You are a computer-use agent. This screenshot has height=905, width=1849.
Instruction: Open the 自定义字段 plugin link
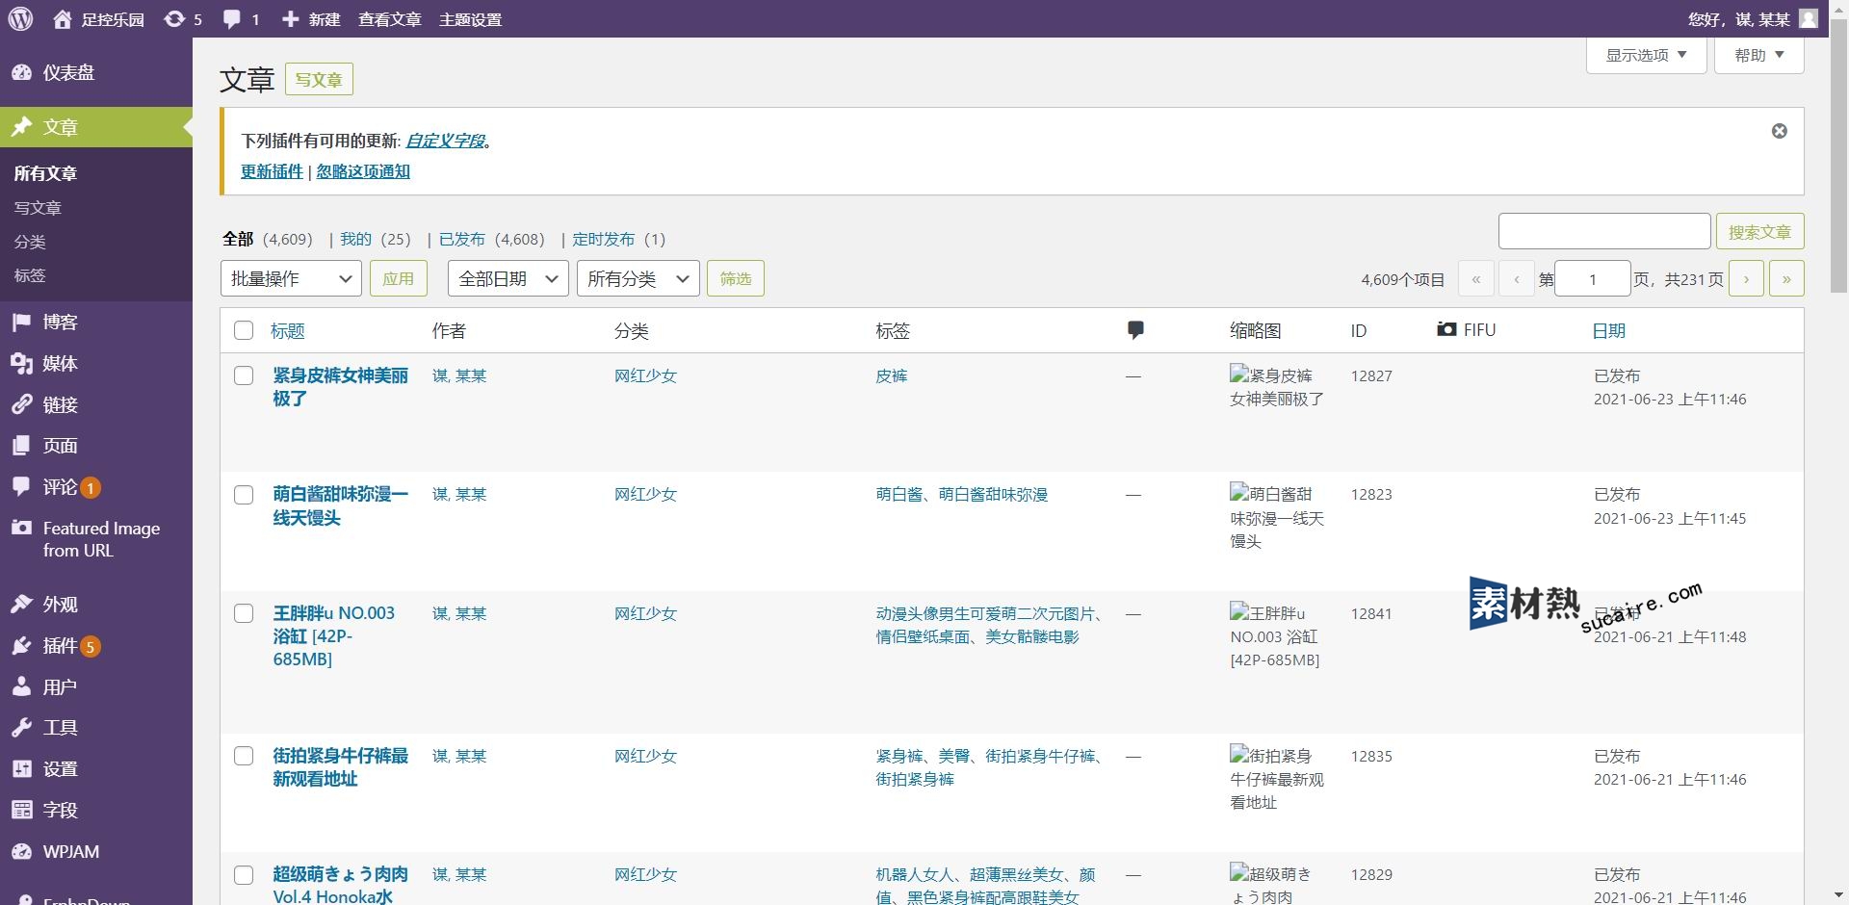pos(445,141)
